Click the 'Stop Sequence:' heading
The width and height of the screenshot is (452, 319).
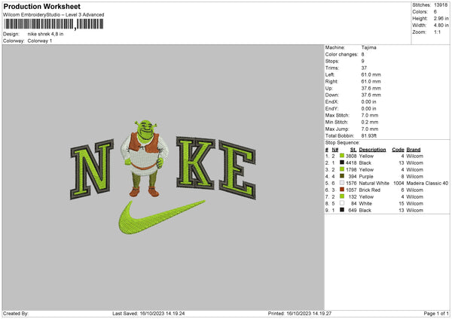point(343,142)
